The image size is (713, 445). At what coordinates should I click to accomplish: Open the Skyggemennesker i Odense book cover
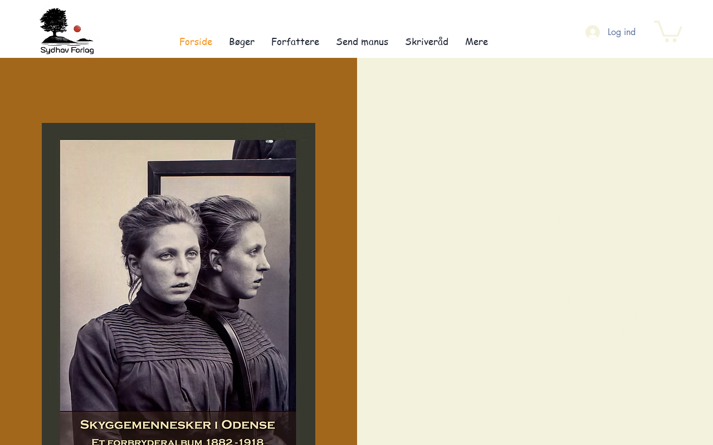pyautogui.click(x=178, y=284)
